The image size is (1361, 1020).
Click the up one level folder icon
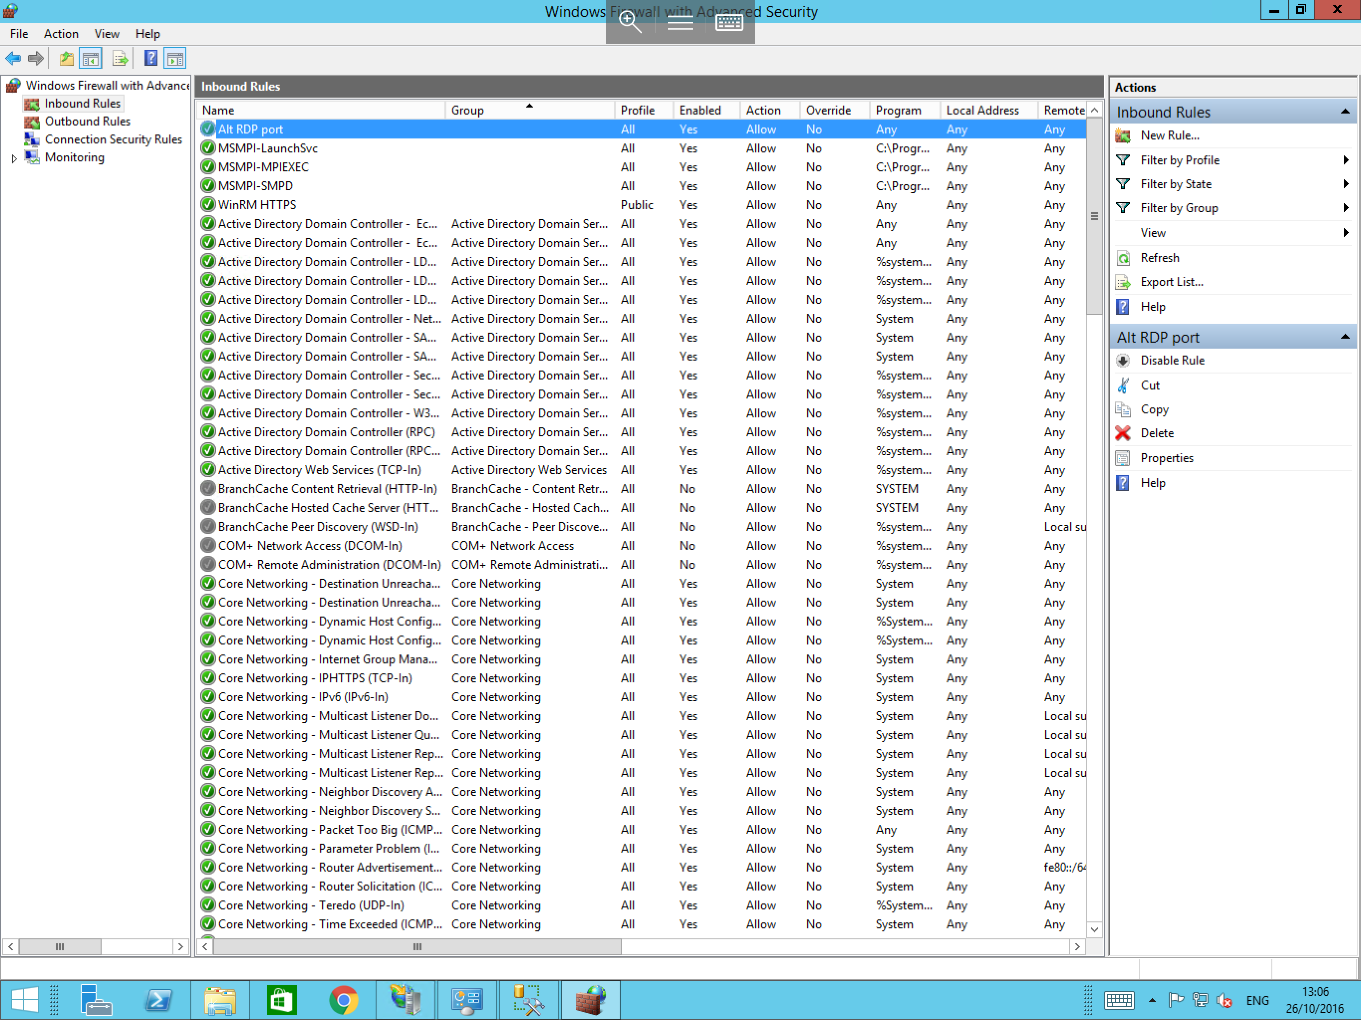(x=66, y=59)
